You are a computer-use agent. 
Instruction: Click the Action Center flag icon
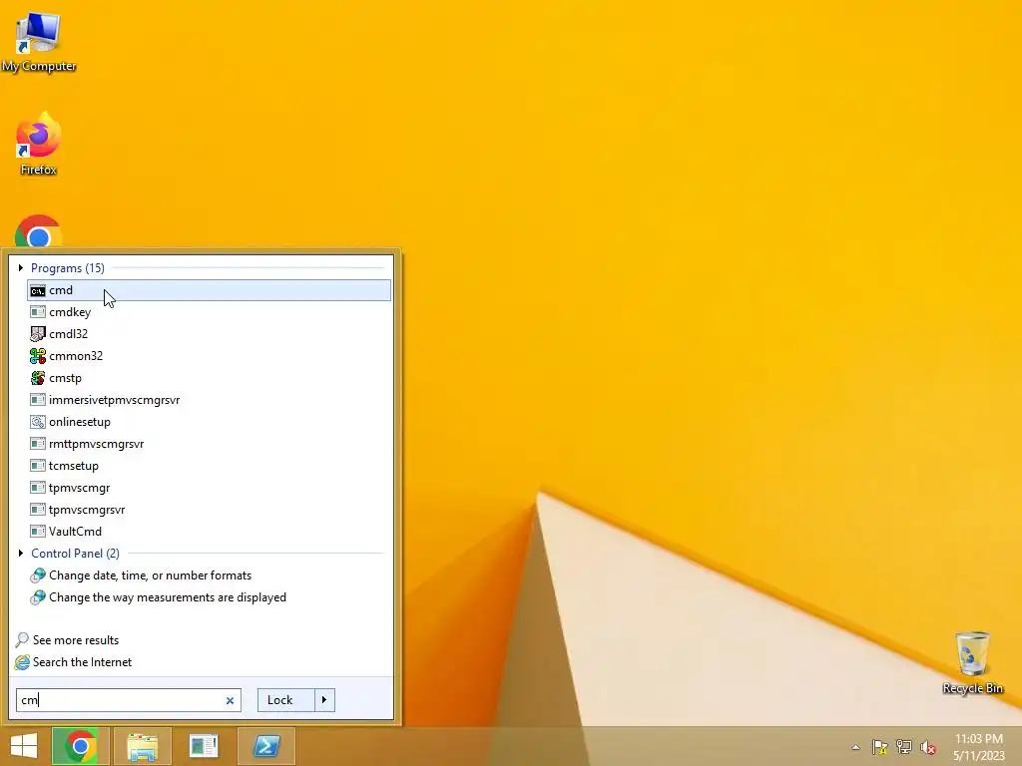click(x=880, y=747)
